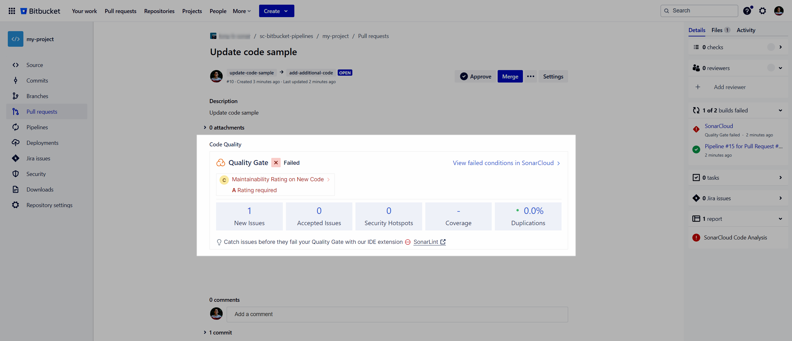Screen dimensions: 792x341
Task: Open Deployments in the sidebar
Action: [47, 143]
